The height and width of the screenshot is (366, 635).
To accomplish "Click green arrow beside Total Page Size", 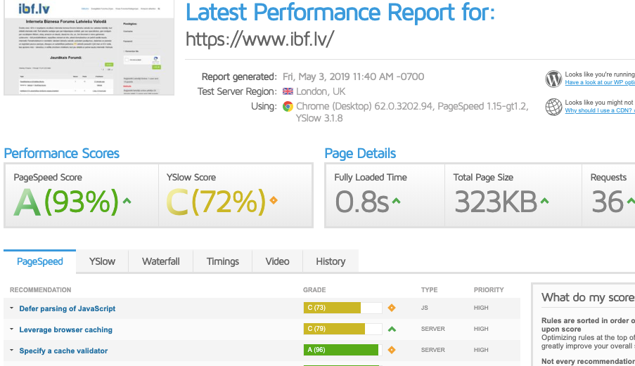I will [544, 202].
